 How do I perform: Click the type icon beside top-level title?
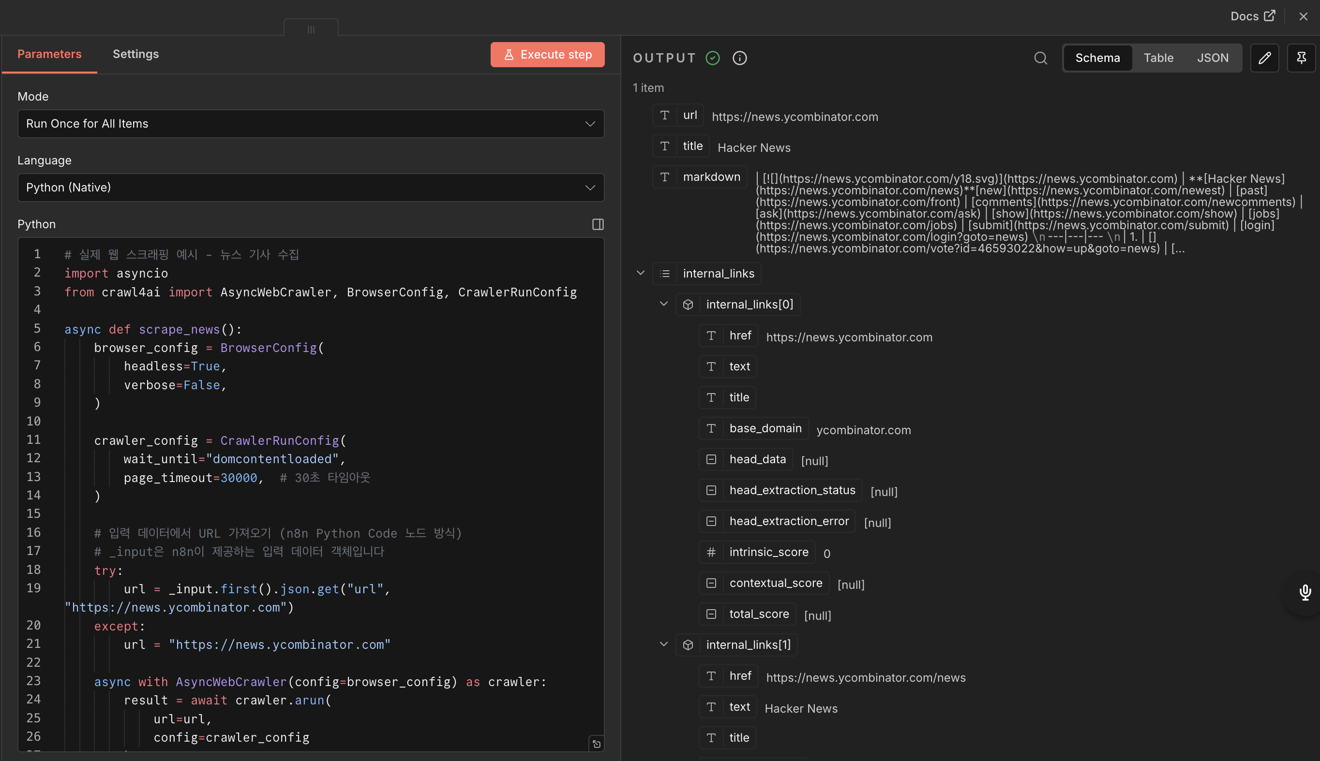pos(665,146)
